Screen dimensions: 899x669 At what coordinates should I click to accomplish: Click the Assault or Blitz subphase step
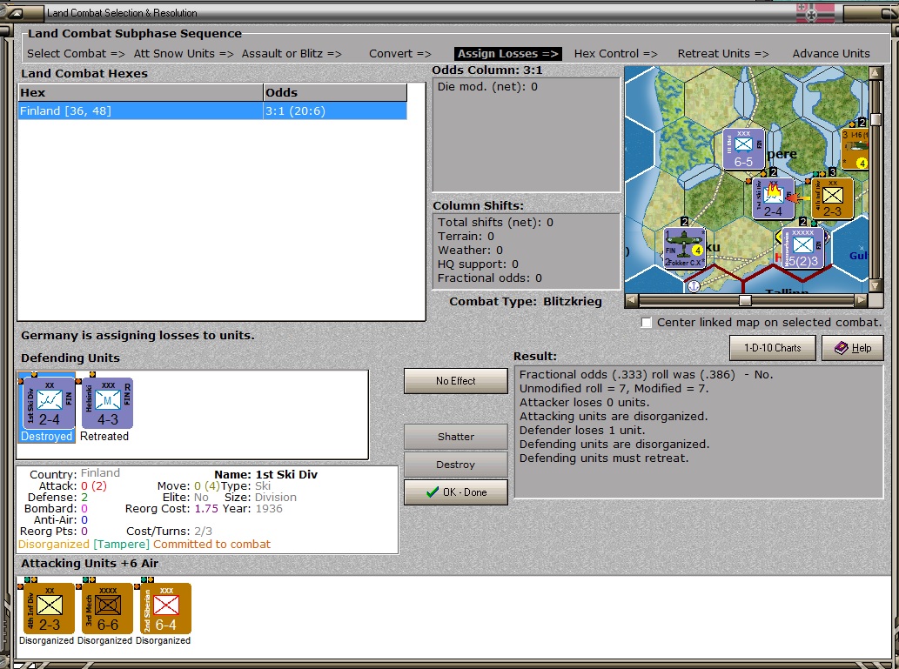(x=292, y=53)
